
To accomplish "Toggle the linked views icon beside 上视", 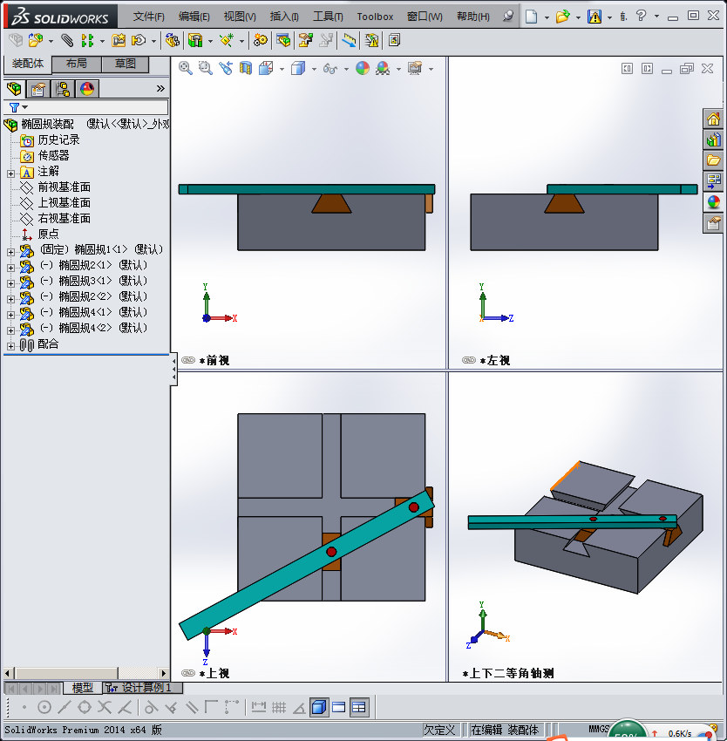I will tap(188, 672).
